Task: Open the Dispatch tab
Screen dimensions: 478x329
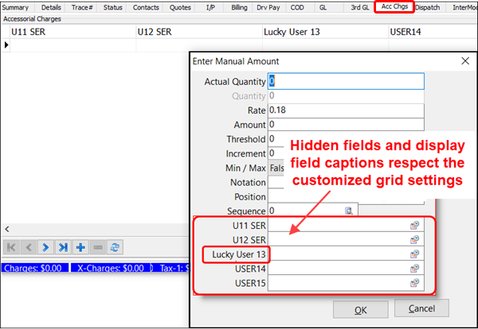Action: (x=427, y=7)
